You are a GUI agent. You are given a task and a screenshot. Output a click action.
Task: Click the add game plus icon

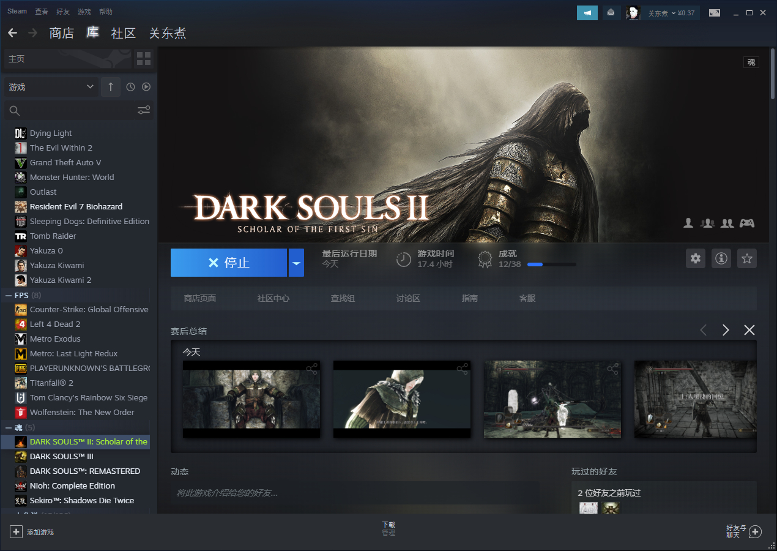[17, 532]
